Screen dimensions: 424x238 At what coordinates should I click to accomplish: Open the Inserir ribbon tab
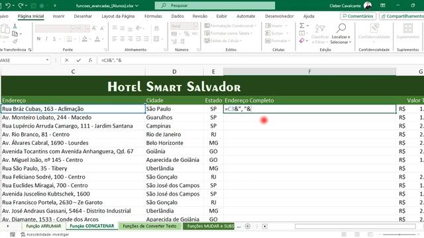coord(59,16)
